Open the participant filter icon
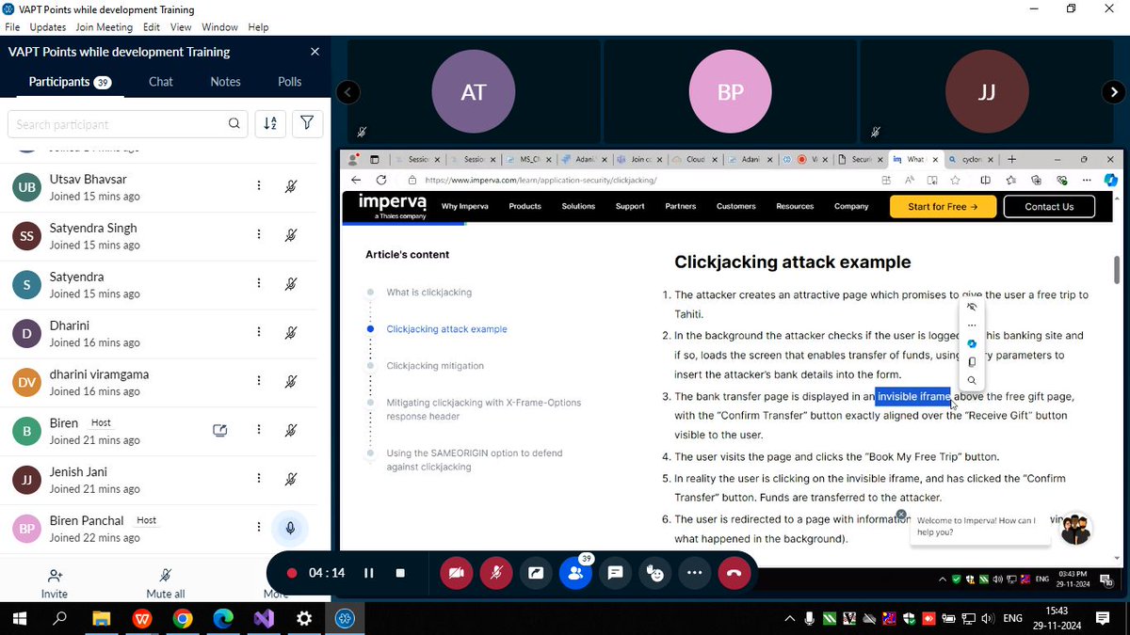Viewport: 1130px width, 635px height. (x=308, y=123)
